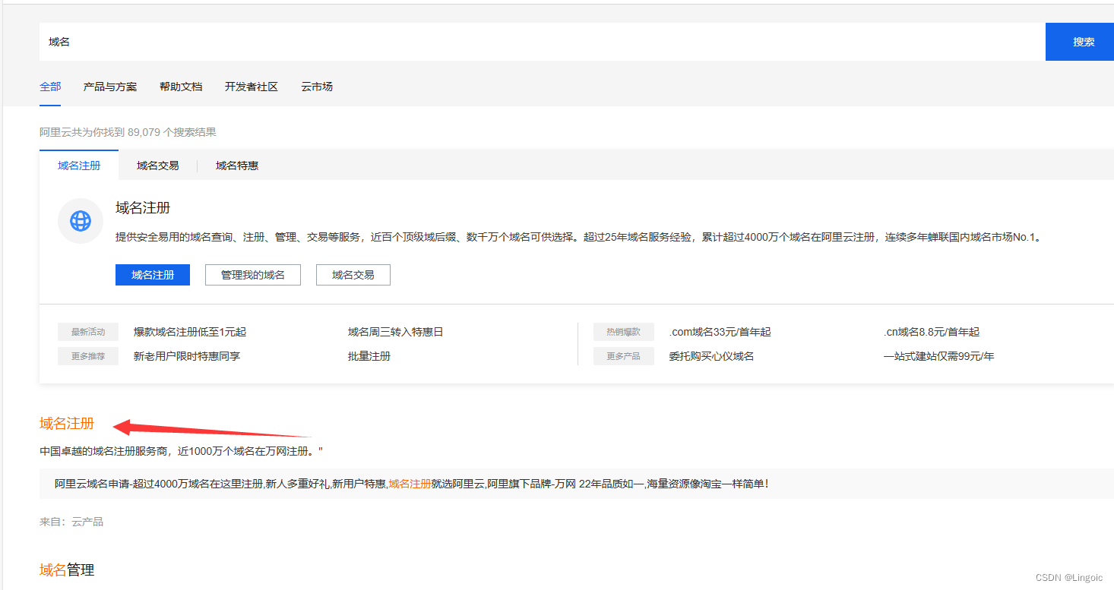Screen dimensions: 1114x590
Task: Click 中国卓越的域名注册服务商 summary text
Action: [181, 451]
